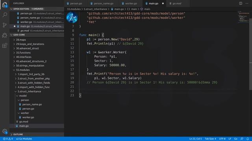The width and height of the screenshot is (252, 141).
Task: Select main.go in Open Editors list
Action: (37, 26)
